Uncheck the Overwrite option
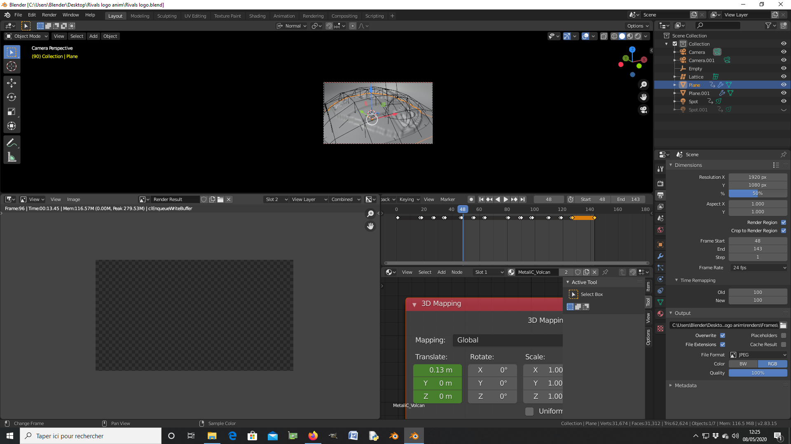 723,335
